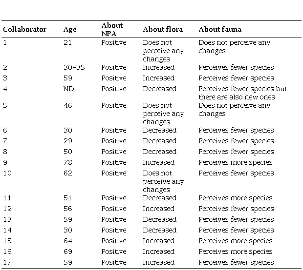Screen dimensions: 303x270
Task: Click the Age column header
Action: pyautogui.click(x=70, y=29)
